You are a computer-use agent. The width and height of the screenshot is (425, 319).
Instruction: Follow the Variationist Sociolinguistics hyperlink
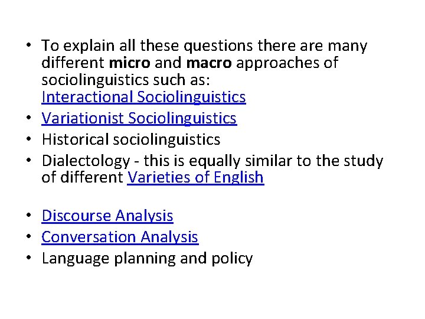(139, 119)
